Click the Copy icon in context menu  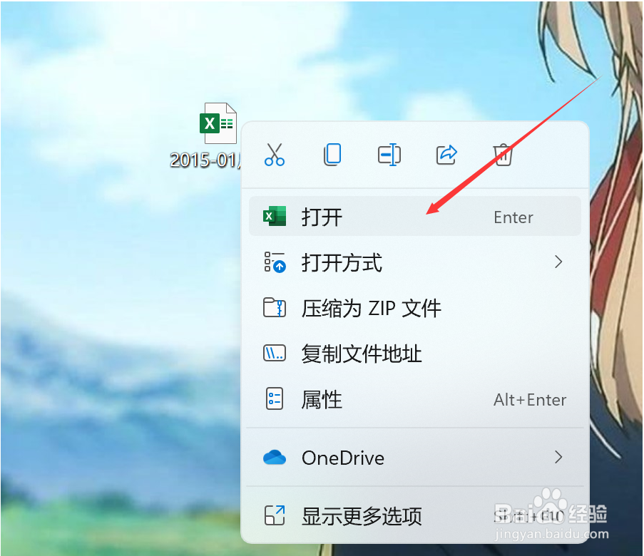pos(332,155)
